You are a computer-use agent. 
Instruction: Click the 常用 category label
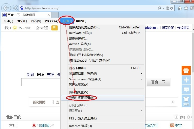point(13,125)
